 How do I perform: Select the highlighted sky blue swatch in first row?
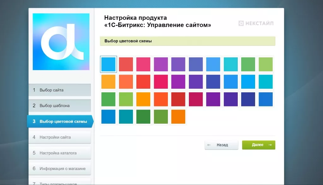coord(108,64)
